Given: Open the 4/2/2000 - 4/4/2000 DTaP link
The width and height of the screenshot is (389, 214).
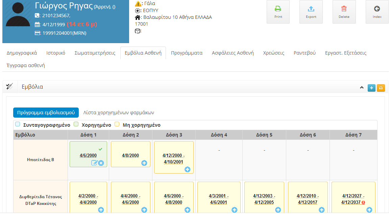Looking at the screenshot, I should click(88, 199).
